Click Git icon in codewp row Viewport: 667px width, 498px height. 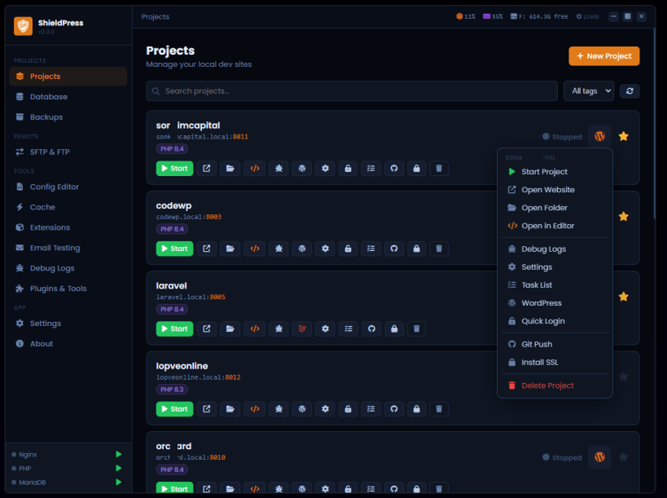394,249
